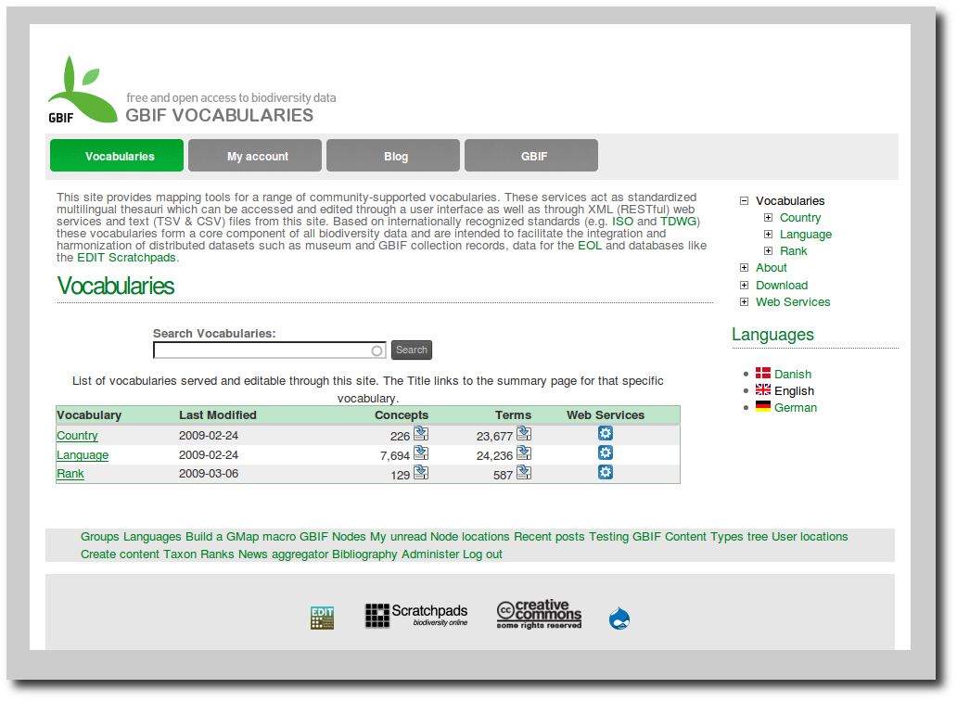Open Rank in sidebar tree
This screenshot has height=701, width=957.
pos(794,251)
